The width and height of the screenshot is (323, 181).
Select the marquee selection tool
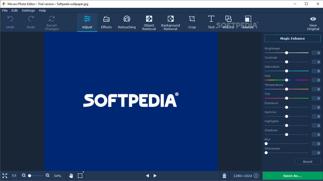(80, 176)
